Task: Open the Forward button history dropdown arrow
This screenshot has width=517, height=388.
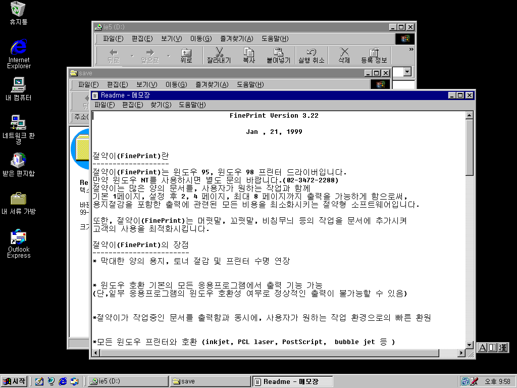Action: tap(169, 56)
